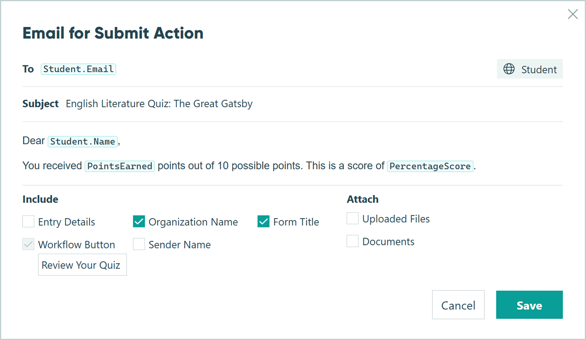Open the Student language selector
This screenshot has height=340, width=586.
pos(530,69)
